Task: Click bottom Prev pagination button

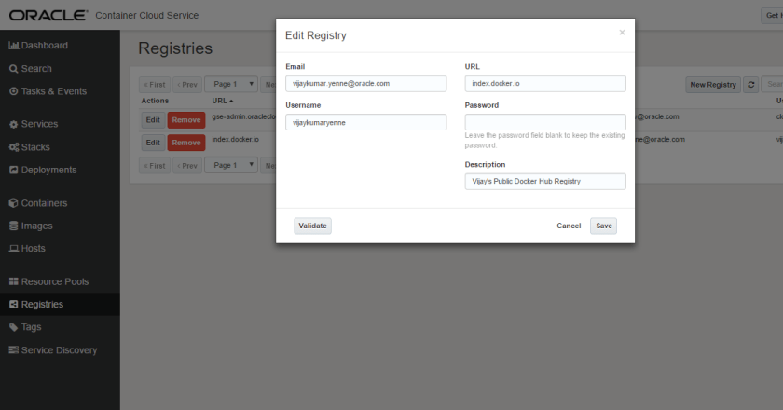Action: point(187,165)
